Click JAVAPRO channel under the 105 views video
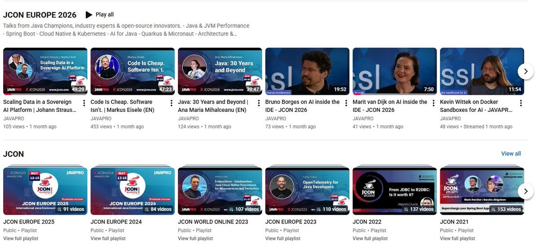The image size is (539, 251). [14, 119]
